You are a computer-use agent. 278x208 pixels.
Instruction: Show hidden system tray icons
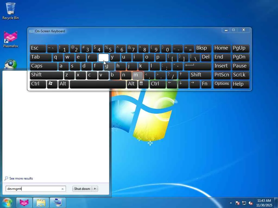coord(231,203)
